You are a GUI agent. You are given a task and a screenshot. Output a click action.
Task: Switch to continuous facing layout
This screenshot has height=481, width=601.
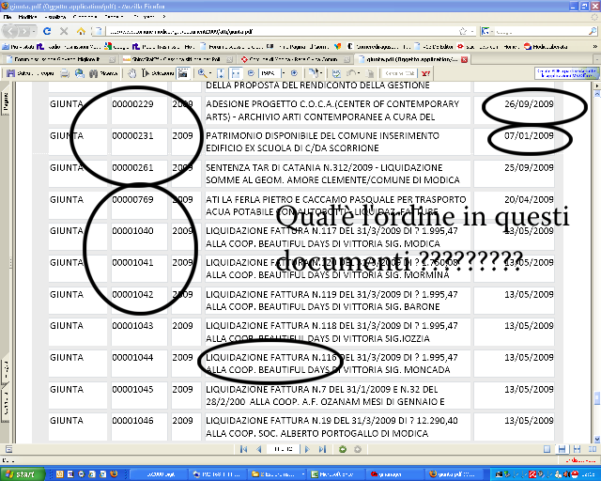click(577, 449)
